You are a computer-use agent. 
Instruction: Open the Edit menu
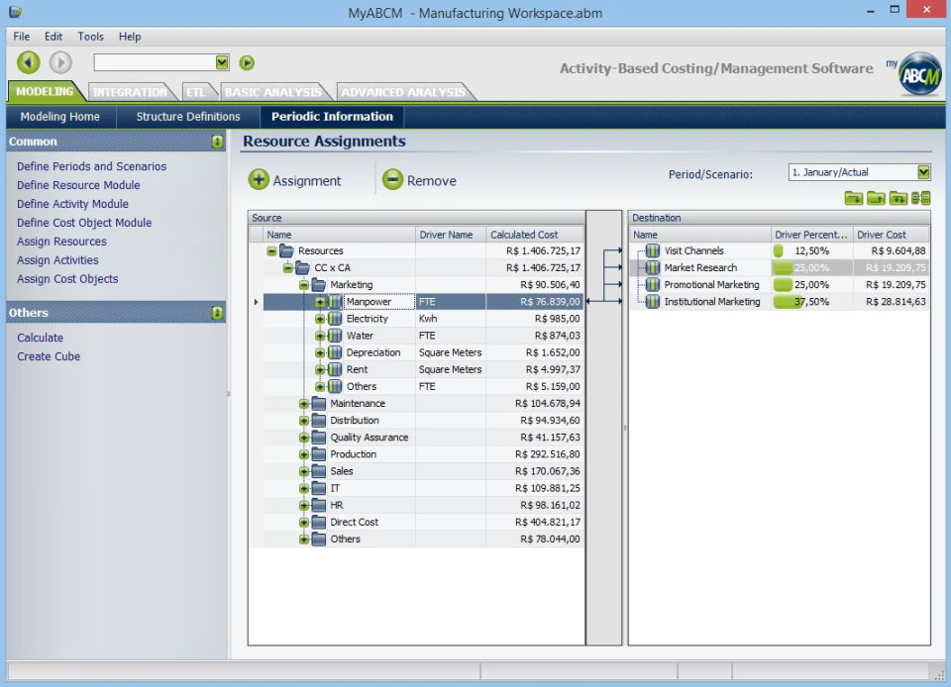(53, 37)
